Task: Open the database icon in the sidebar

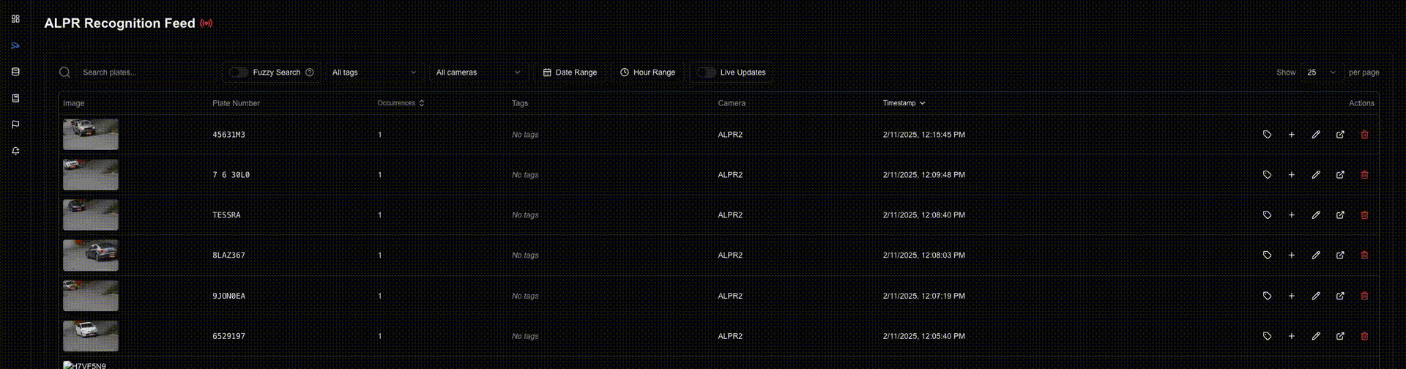Action: pyautogui.click(x=15, y=72)
